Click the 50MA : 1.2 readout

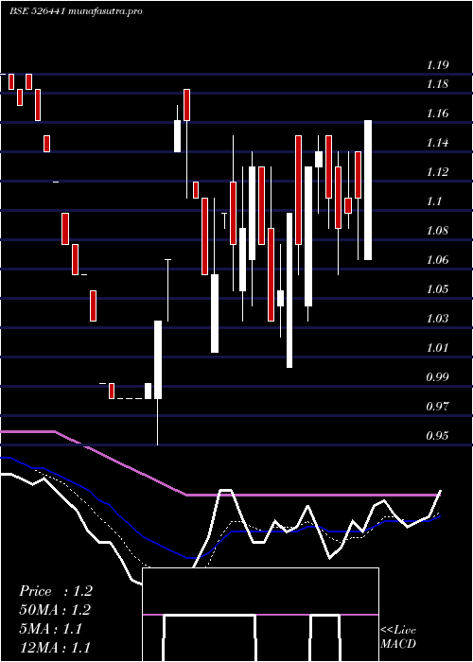(55, 610)
